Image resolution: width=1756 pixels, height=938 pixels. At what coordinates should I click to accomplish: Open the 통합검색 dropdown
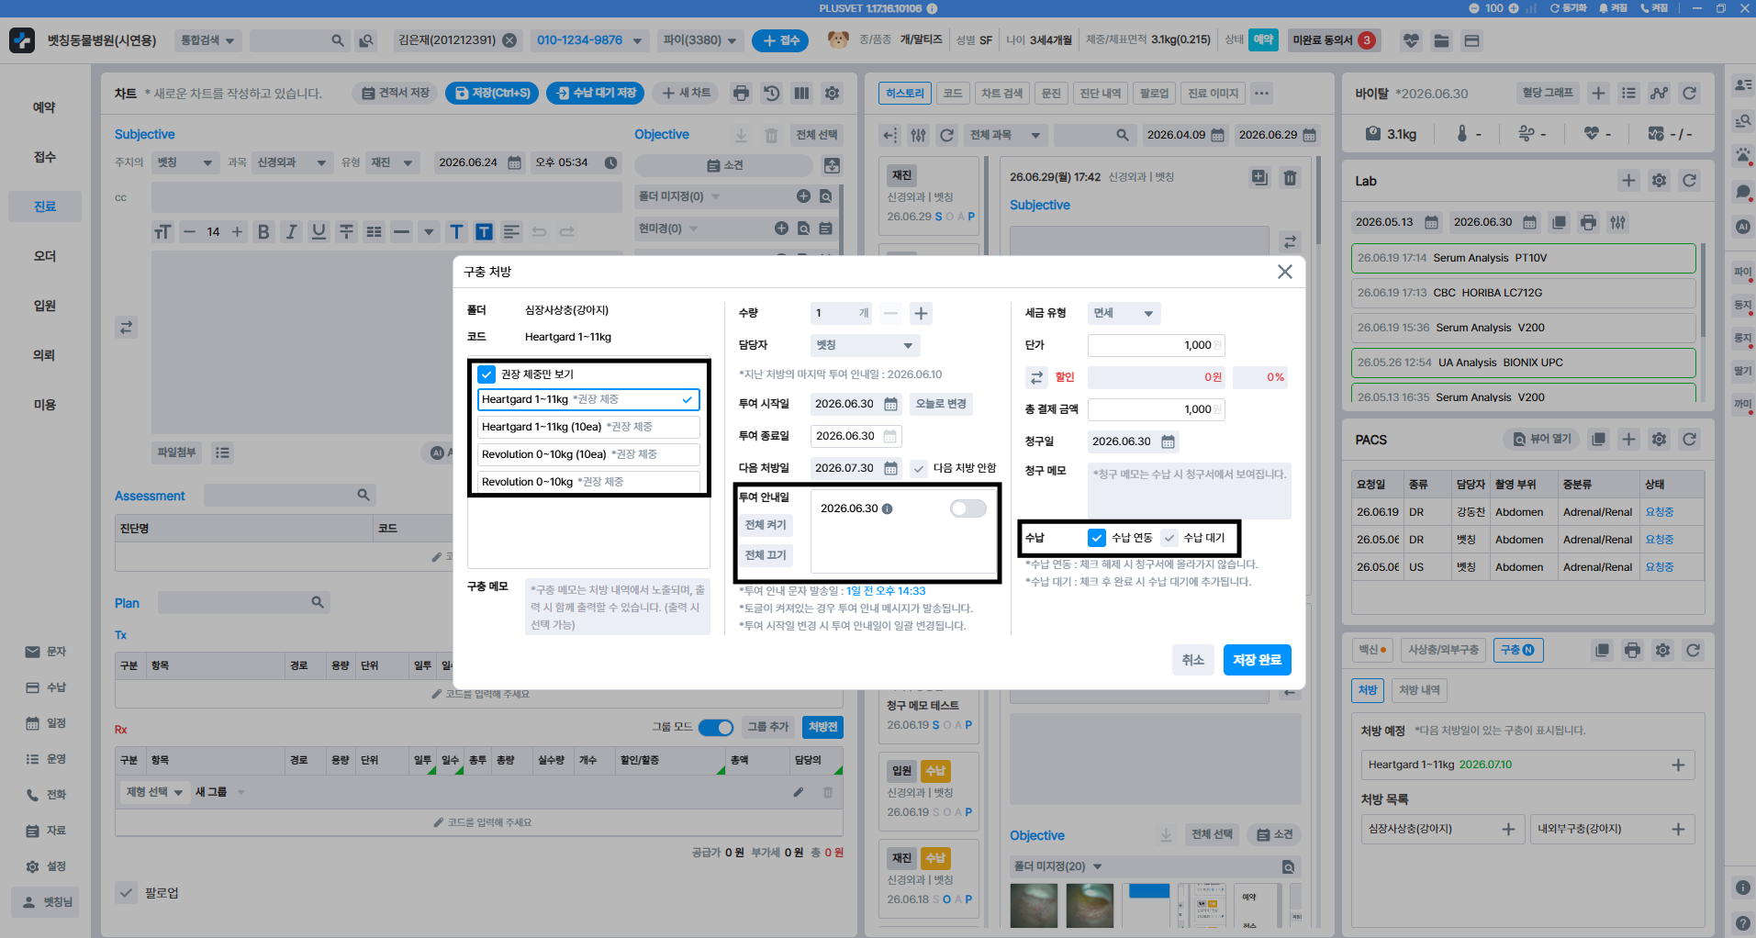click(x=207, y=40)
